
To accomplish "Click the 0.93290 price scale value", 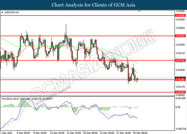I will (180, 11).
